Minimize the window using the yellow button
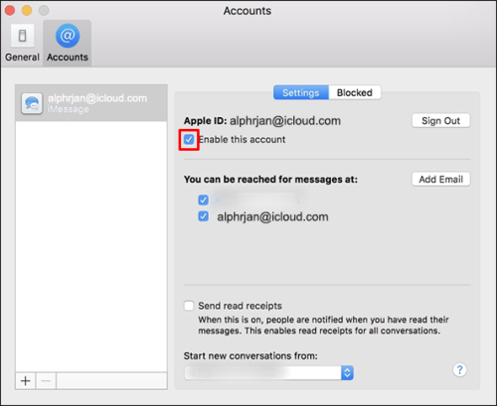 [27, 10]
